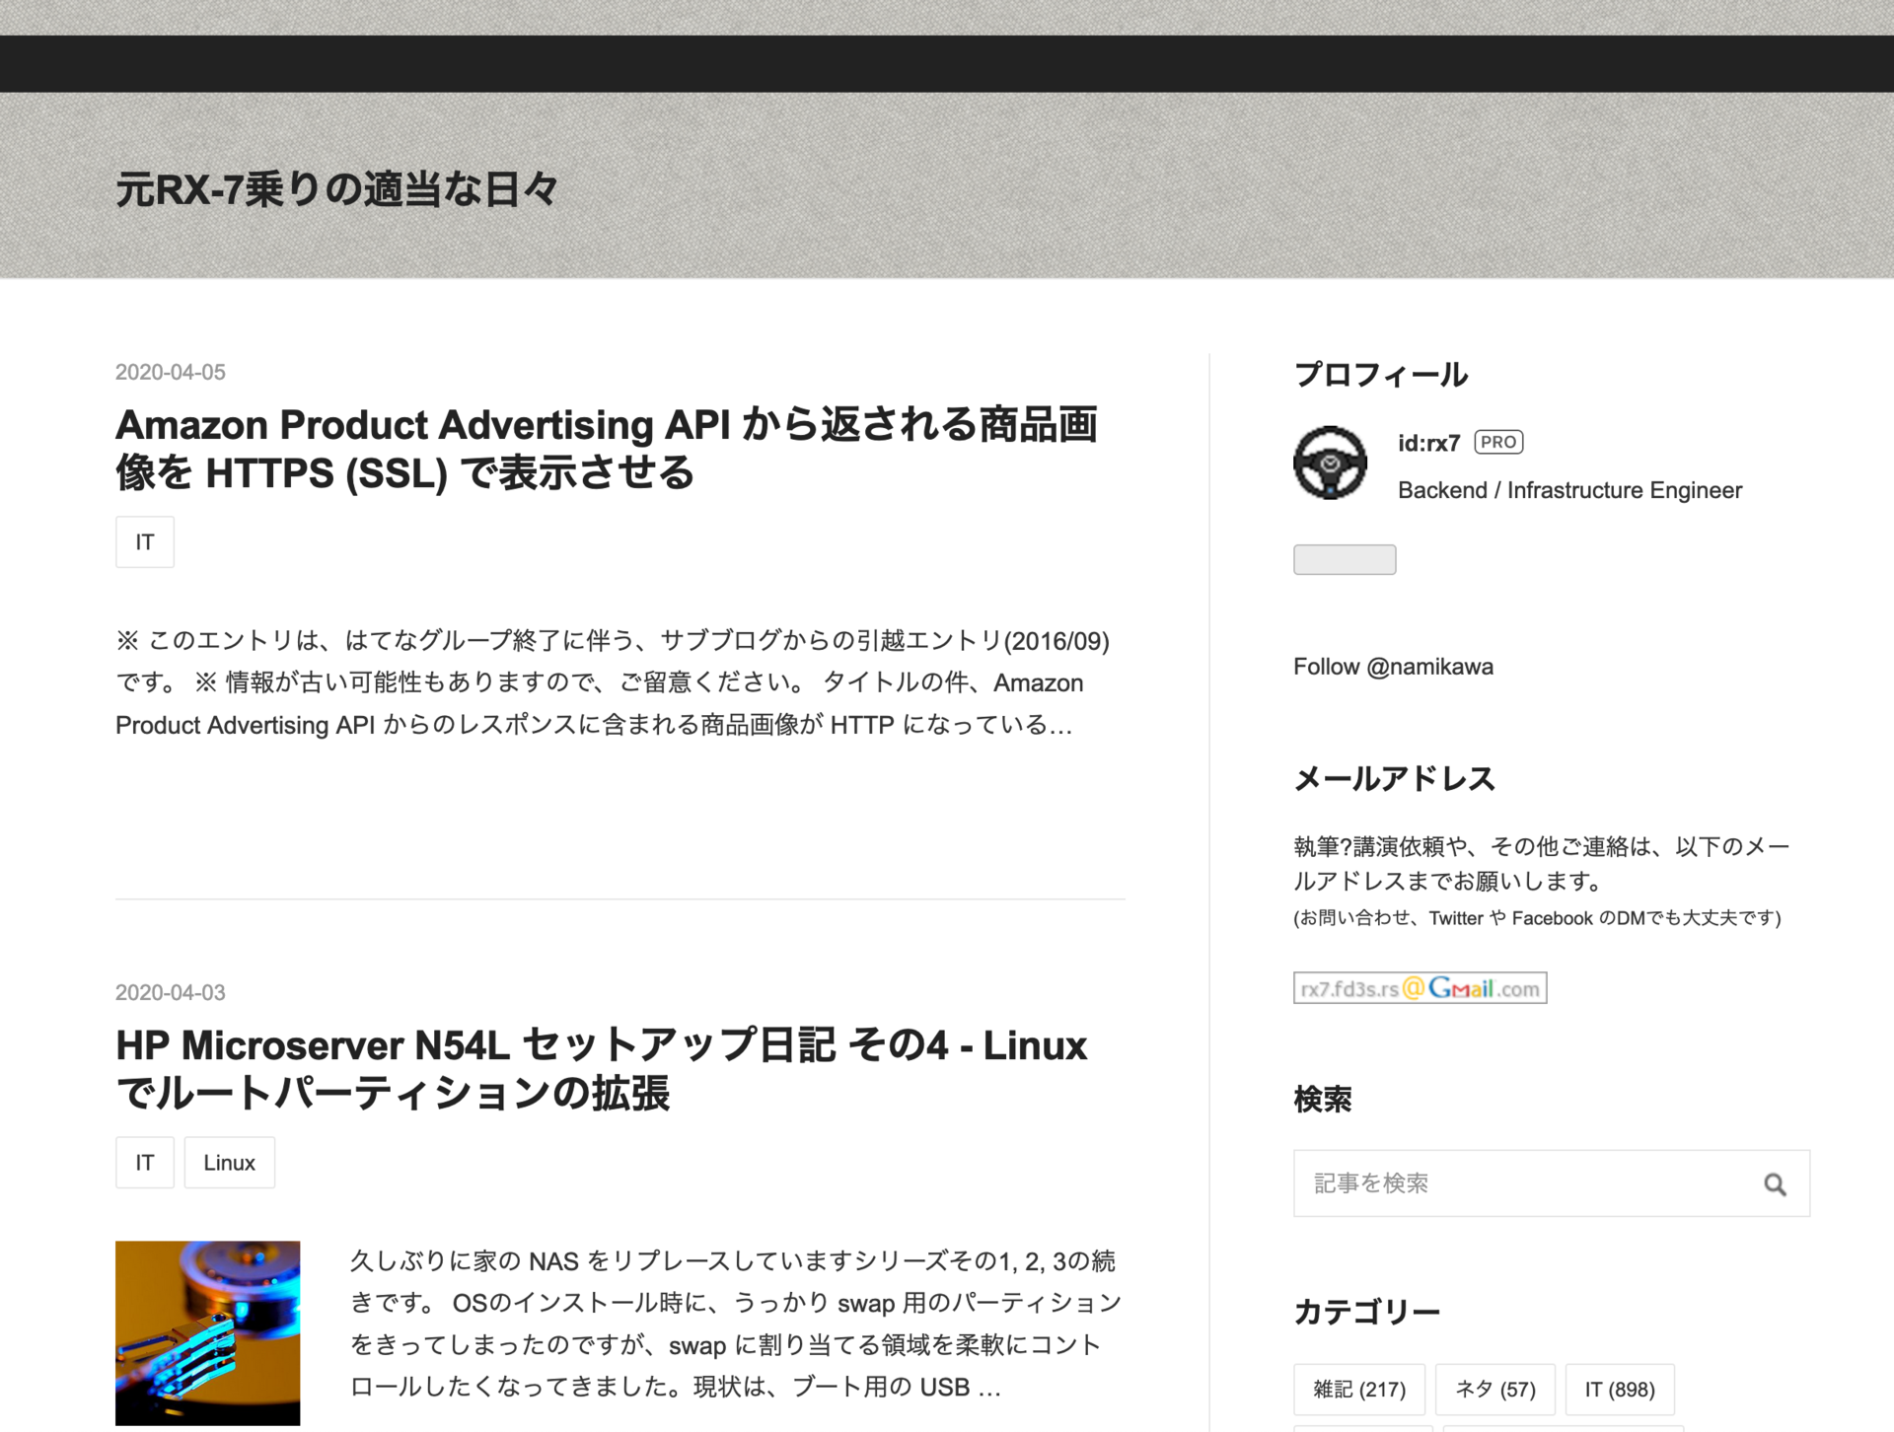
Task: Click the Linux tag on the N54L article
Action: (x=229, y=1163)
